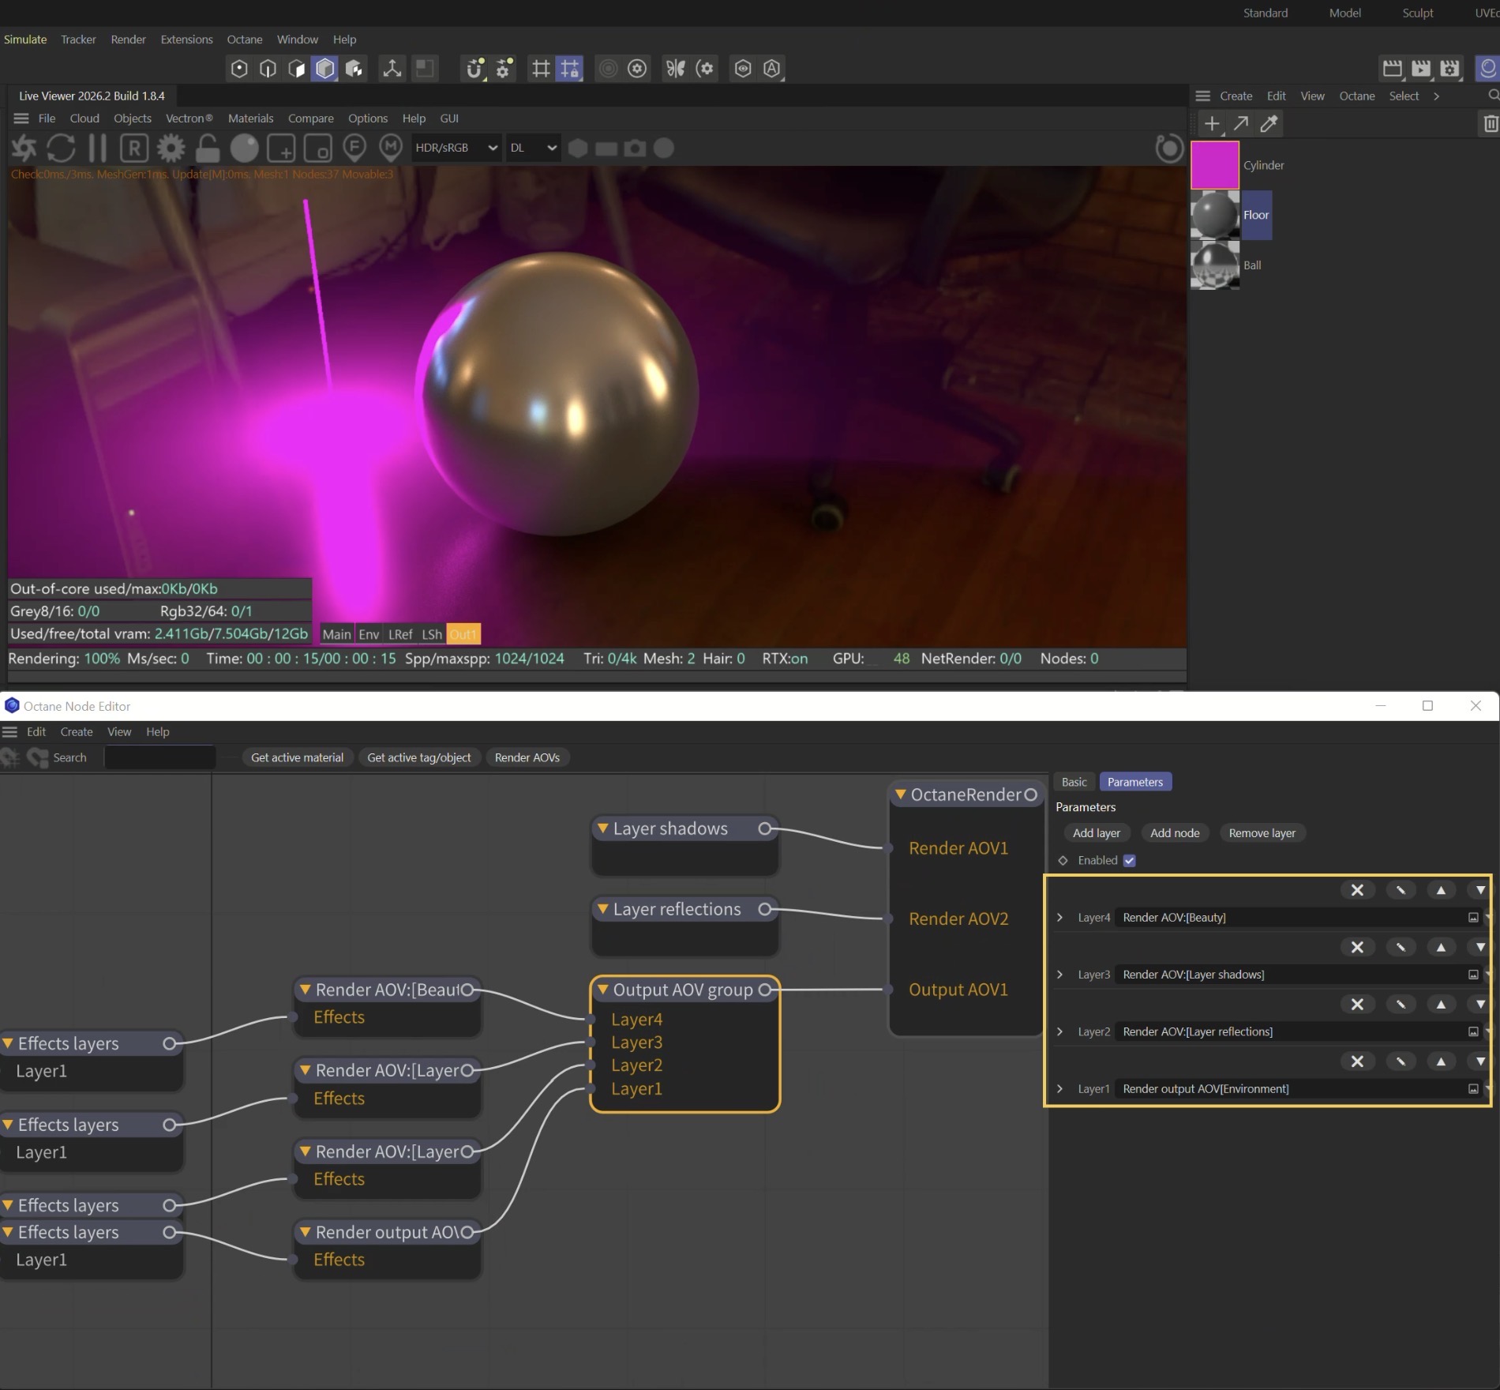Click the grey hexagon icon in Live Viewer toolbar
The height and width of the screenshot is (1390, 1500).
[578, 148]
